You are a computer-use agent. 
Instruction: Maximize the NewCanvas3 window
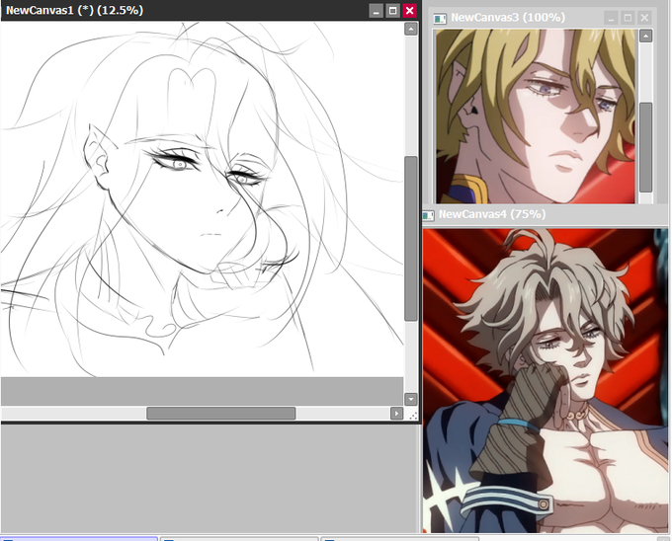(x=628, y=18)
